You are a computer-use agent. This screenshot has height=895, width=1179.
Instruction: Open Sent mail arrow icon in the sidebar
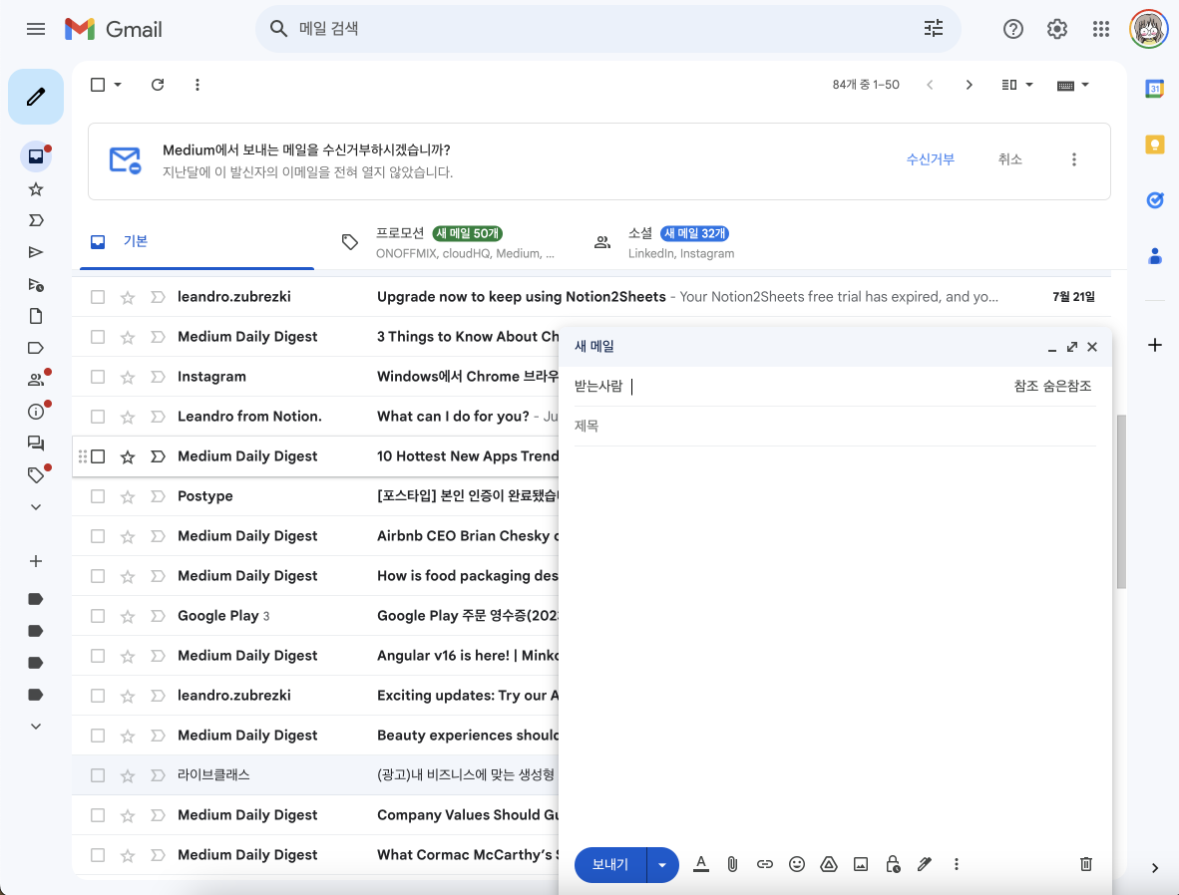pos(35,252)
